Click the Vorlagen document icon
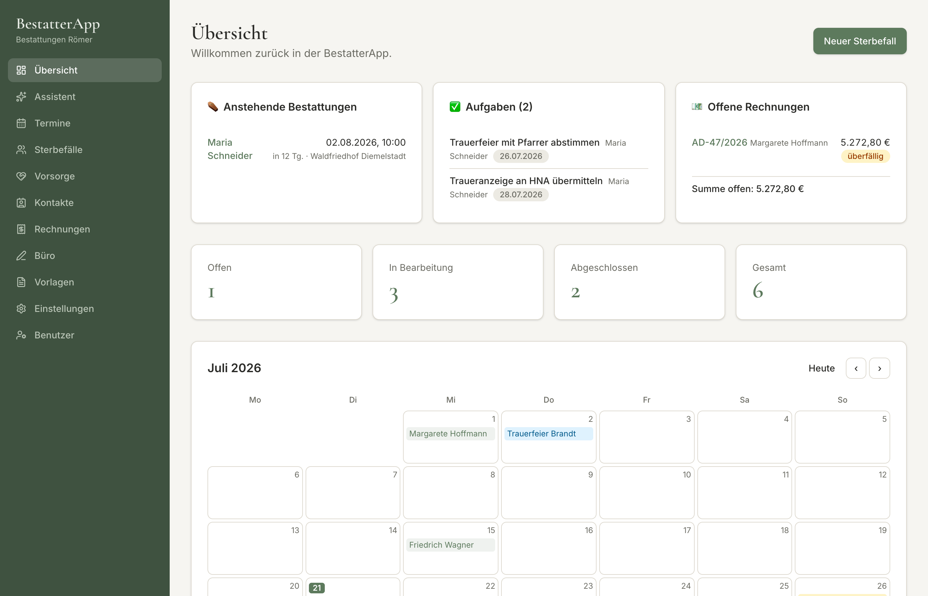928x596 pixels. [x=21, y=282]
